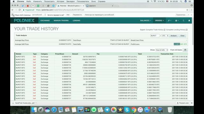Open the Poloniex logo home link
204x114 pixels.
pos(24,20)
